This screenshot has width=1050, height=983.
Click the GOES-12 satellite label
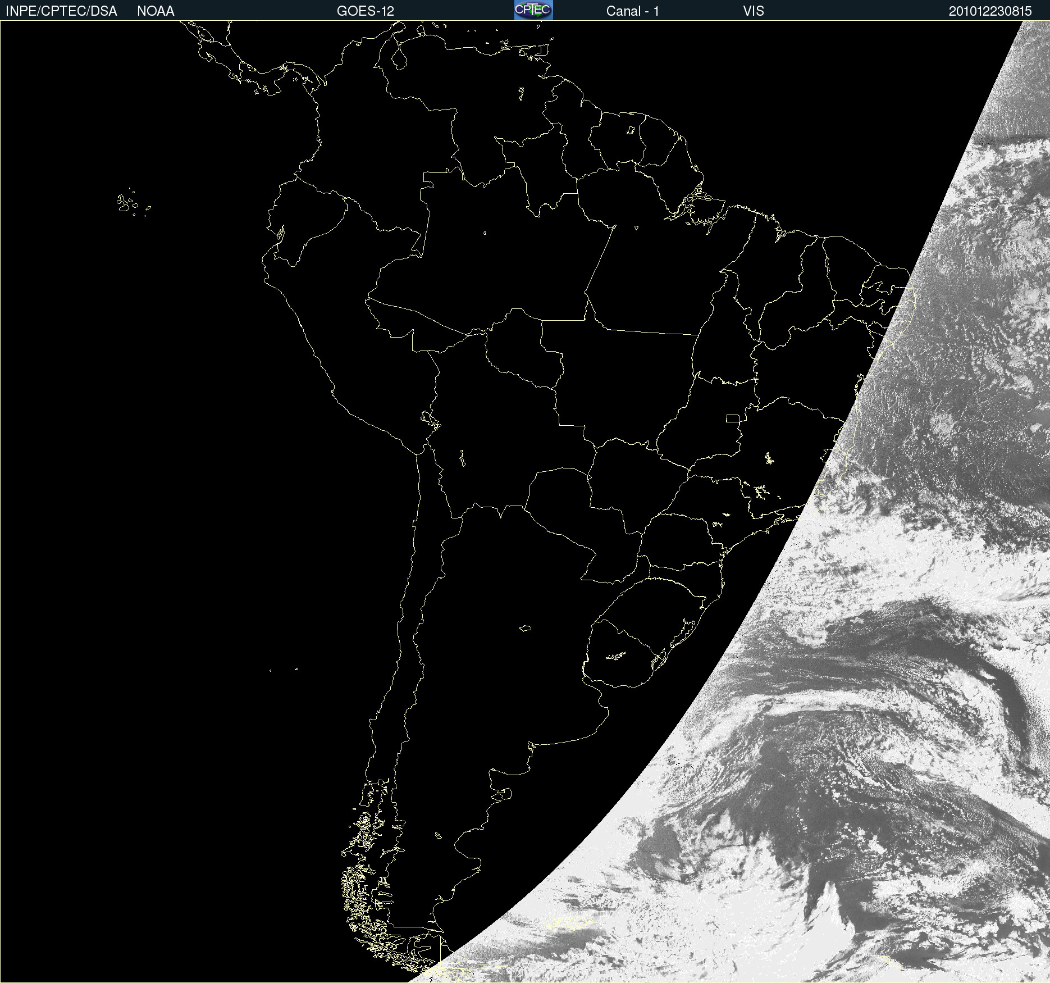click(x=366, y=11)
